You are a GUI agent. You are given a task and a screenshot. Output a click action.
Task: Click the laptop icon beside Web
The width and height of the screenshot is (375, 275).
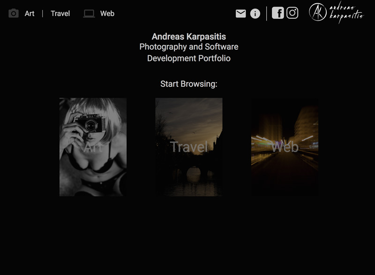pyautogui.click(x=89, y=14)
